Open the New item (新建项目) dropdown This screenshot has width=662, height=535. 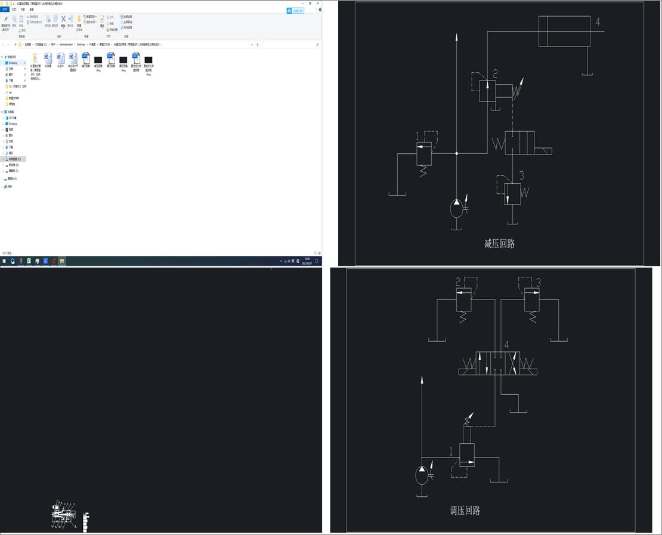click(90, 17)
